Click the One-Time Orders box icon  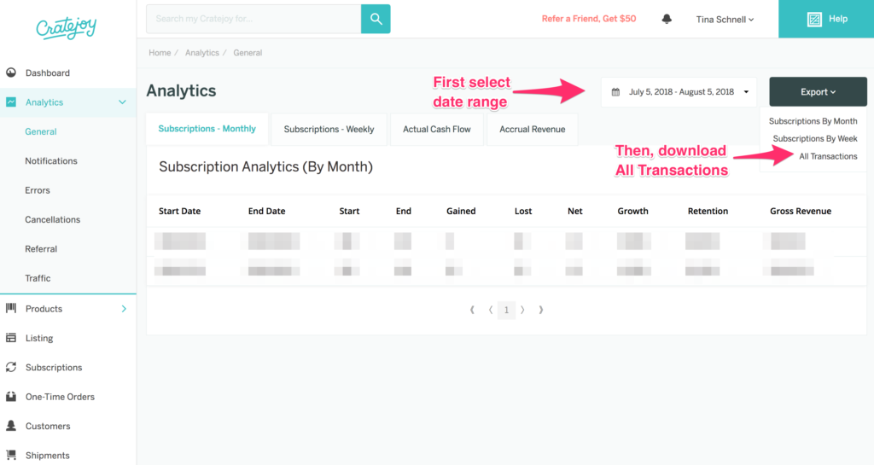pyautogui.click(x=11, y=397)
